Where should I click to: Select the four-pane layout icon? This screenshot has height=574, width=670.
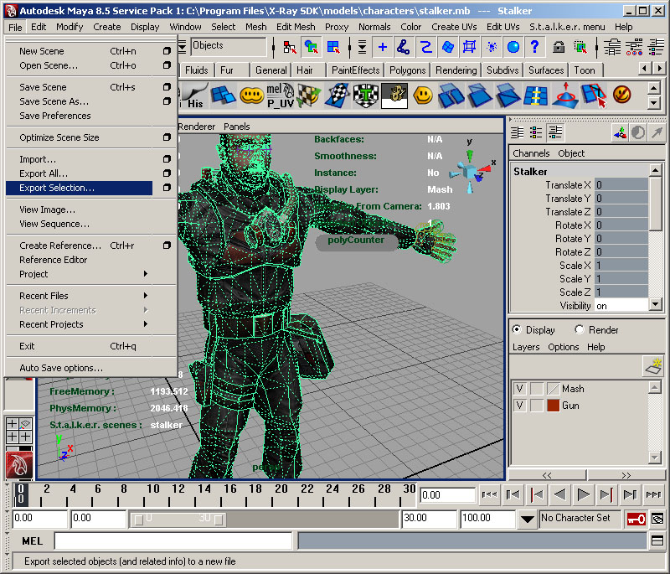(x=19, y=431)
